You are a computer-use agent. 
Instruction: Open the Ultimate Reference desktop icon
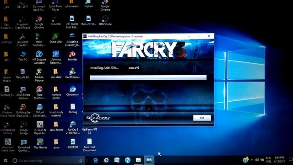click(x=56, y=58)
